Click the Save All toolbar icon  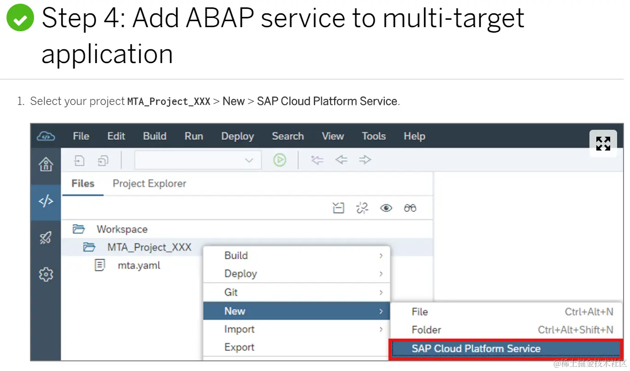pos(103,160)
